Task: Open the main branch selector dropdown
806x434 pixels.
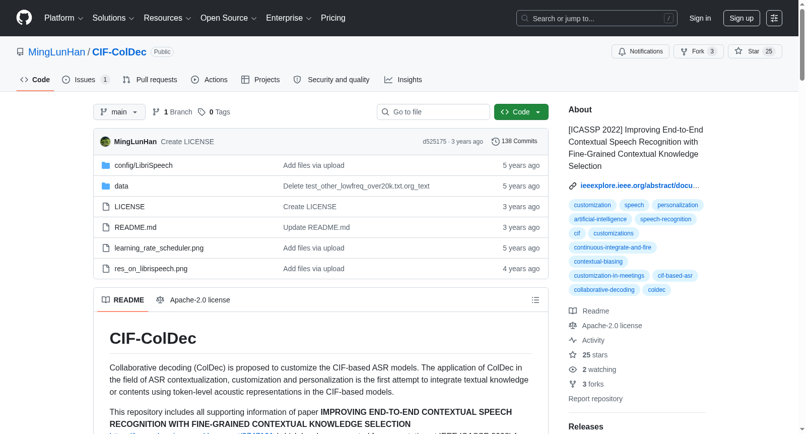Action: click(119, 112)
